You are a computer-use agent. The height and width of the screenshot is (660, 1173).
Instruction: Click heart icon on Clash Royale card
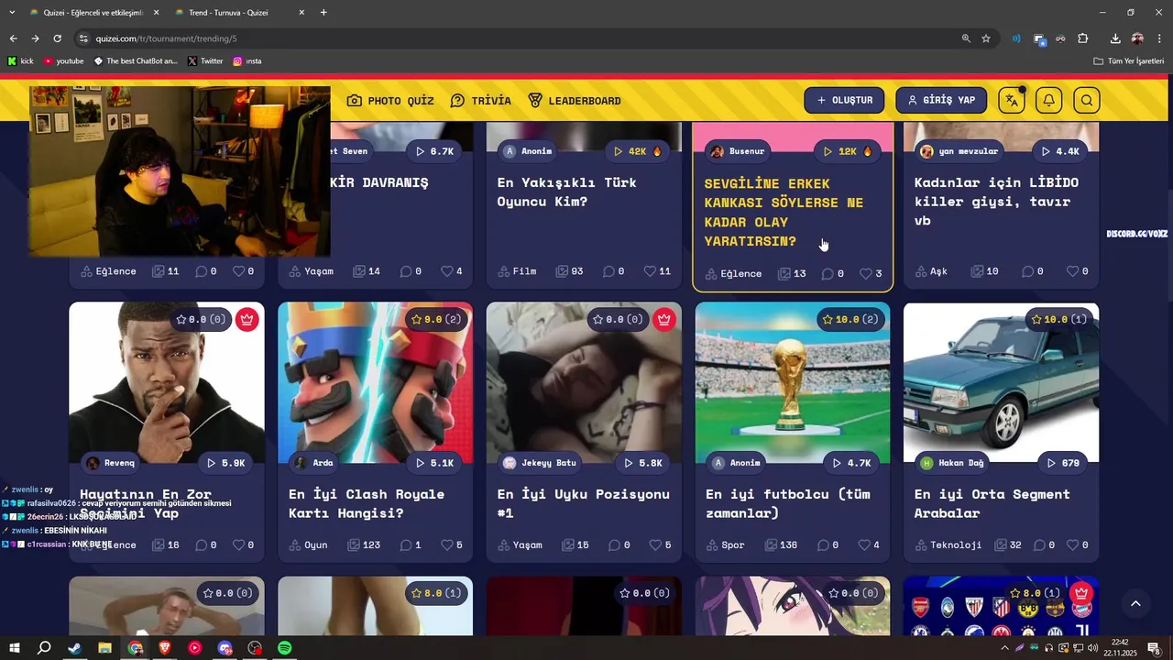point(447,544)
